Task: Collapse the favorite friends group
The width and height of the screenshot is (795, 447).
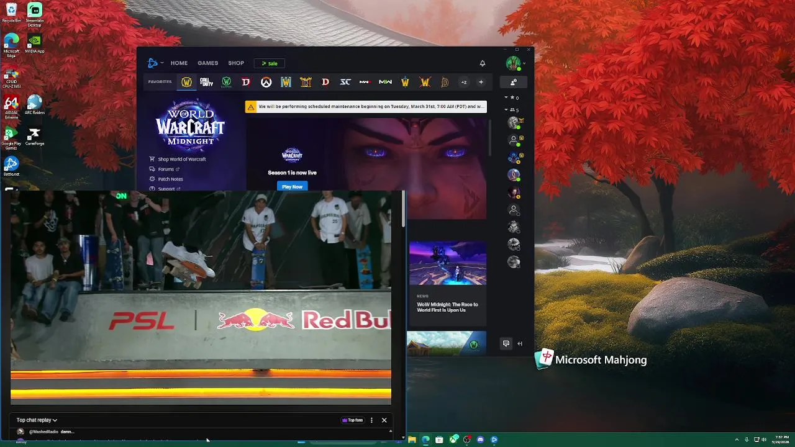Action: (512, 97)
